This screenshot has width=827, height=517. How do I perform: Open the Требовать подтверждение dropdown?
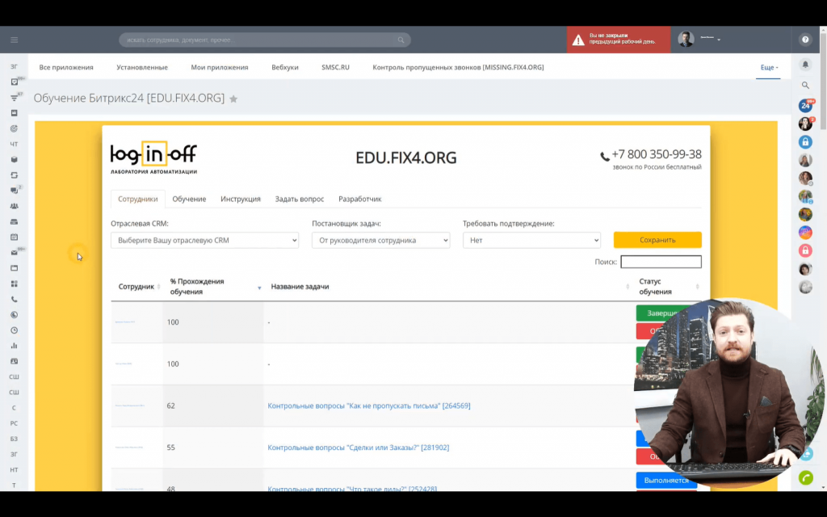click(x=531, y=240)
